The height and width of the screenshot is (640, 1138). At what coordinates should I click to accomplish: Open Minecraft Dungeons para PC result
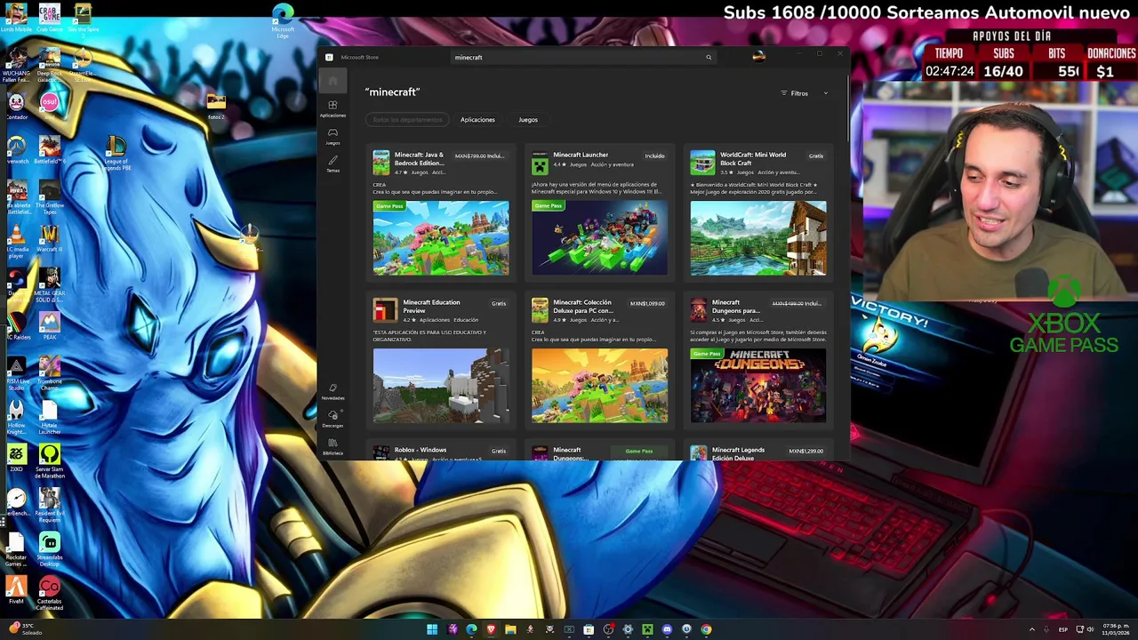[757, 360]
